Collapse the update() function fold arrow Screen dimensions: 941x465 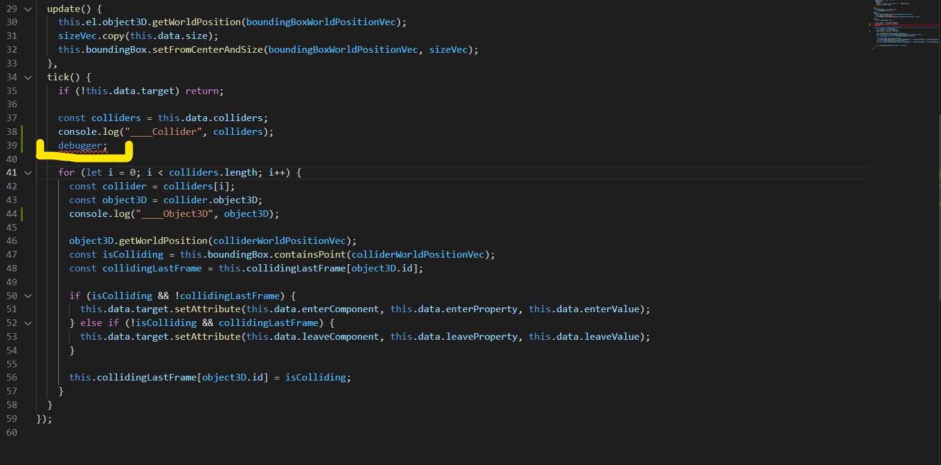(28, 9)
